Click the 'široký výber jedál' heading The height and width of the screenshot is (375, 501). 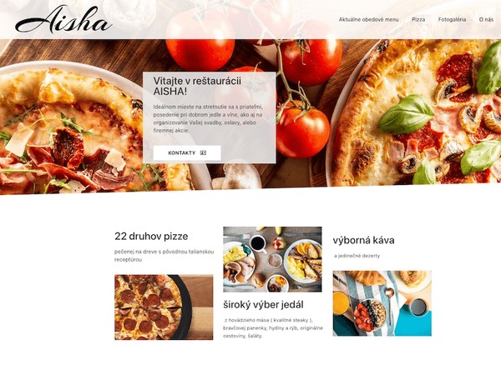(263, 305)
